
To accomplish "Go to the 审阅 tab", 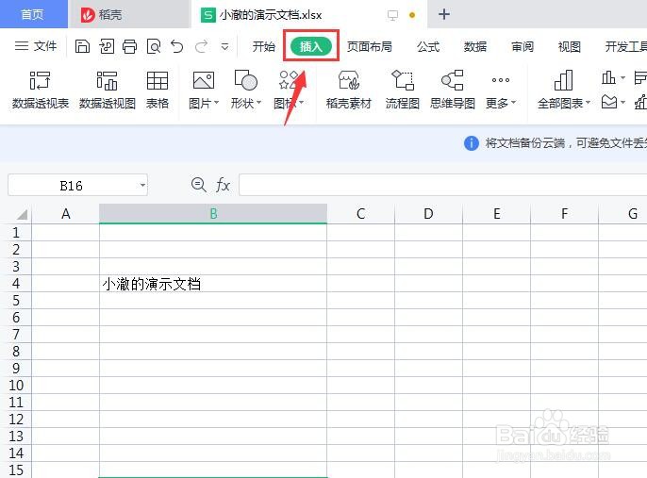I will tap(523, 46).
